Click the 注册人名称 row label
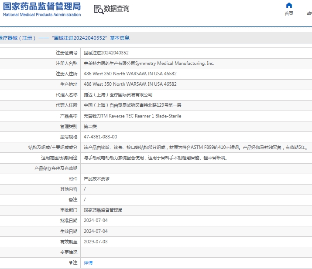 tap(66, 63)
